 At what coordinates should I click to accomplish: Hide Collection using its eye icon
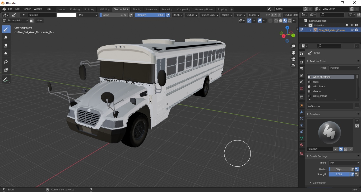pos(352,25)
